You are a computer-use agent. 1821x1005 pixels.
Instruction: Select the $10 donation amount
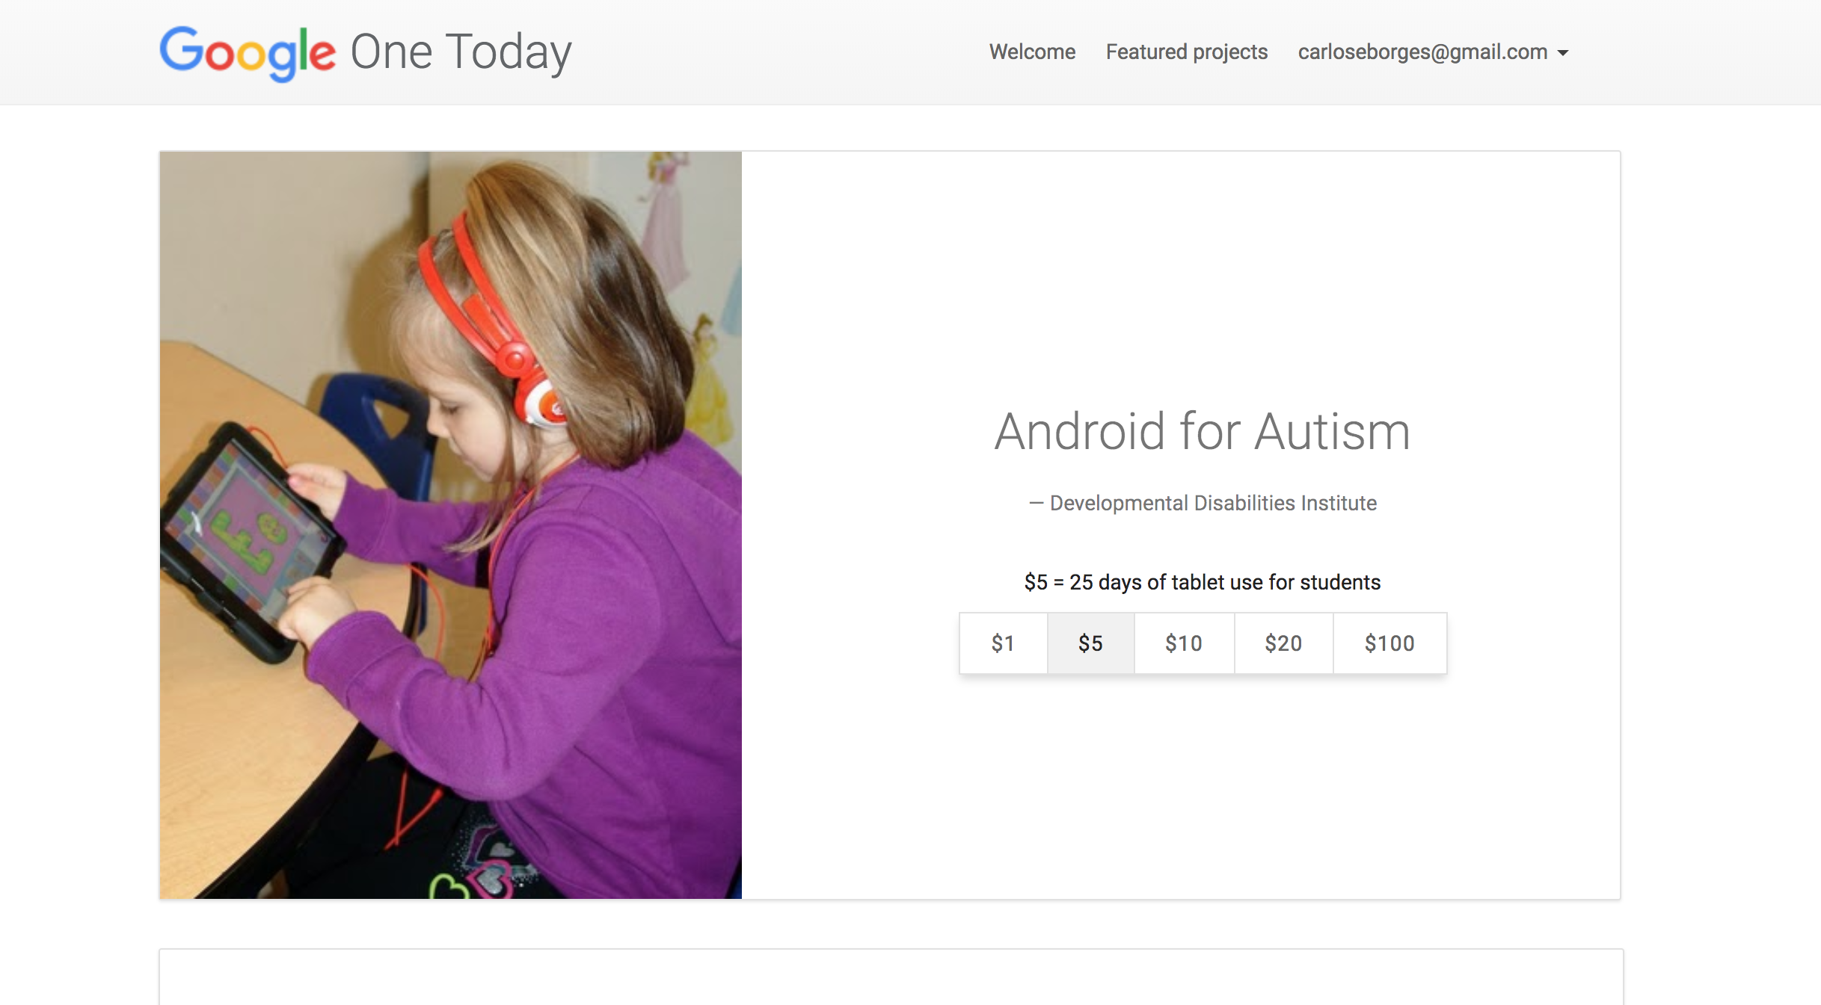pyautogui.click(x=1184, y=643)
